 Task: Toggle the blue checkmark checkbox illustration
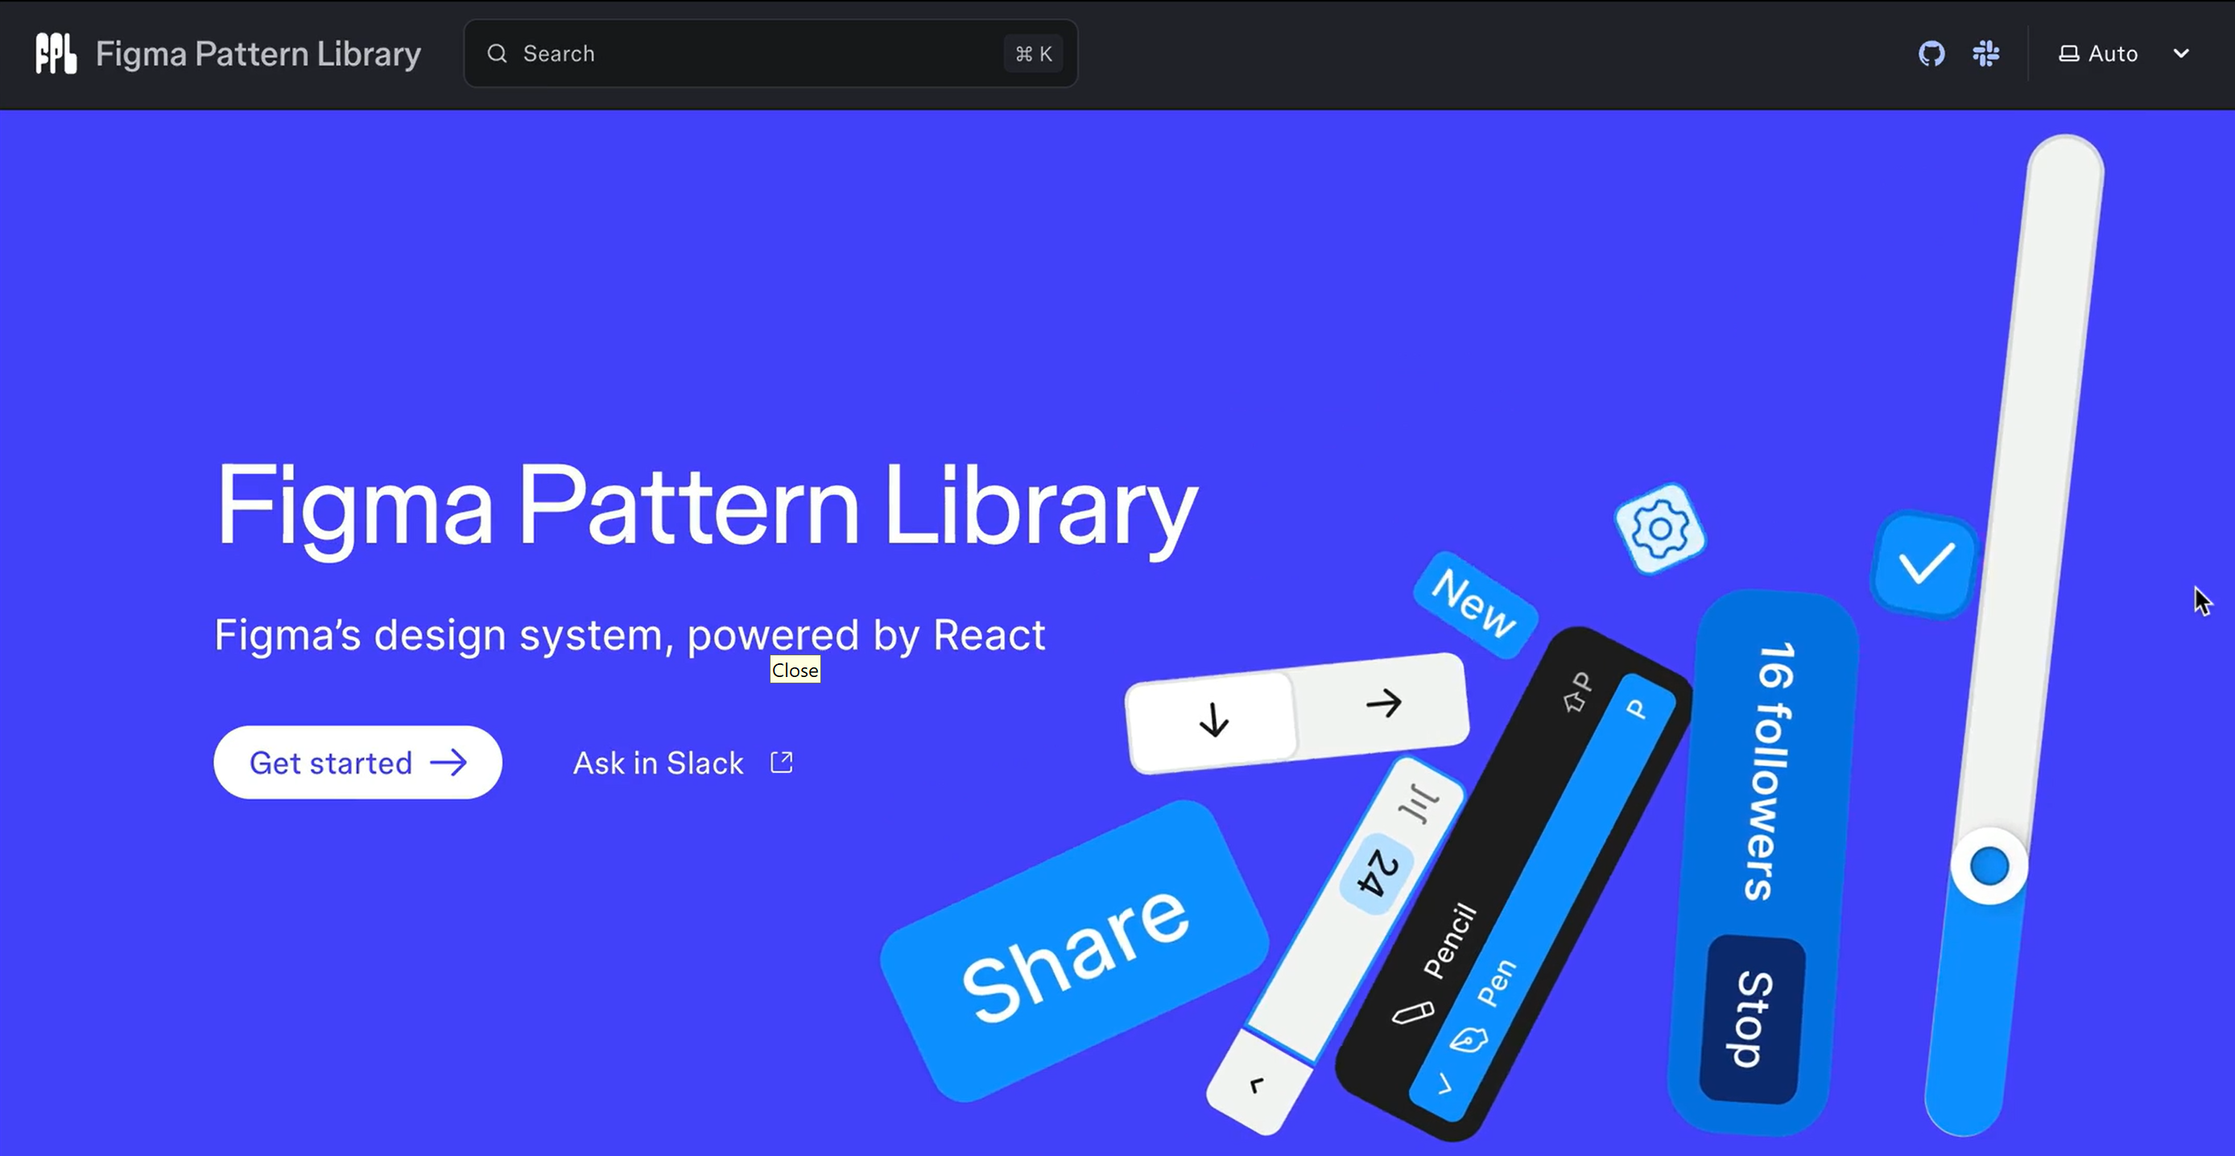[1926, 564]
